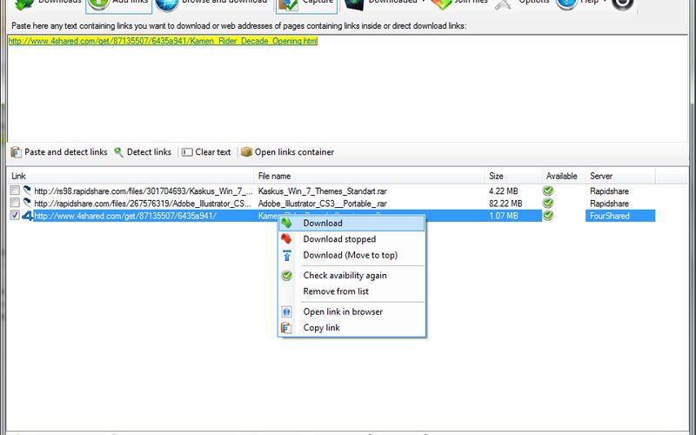The image size is (696, 435).
Task: Check the Adobe_Illustrator rapidshare link checkbox
Action: pos(15,203)
